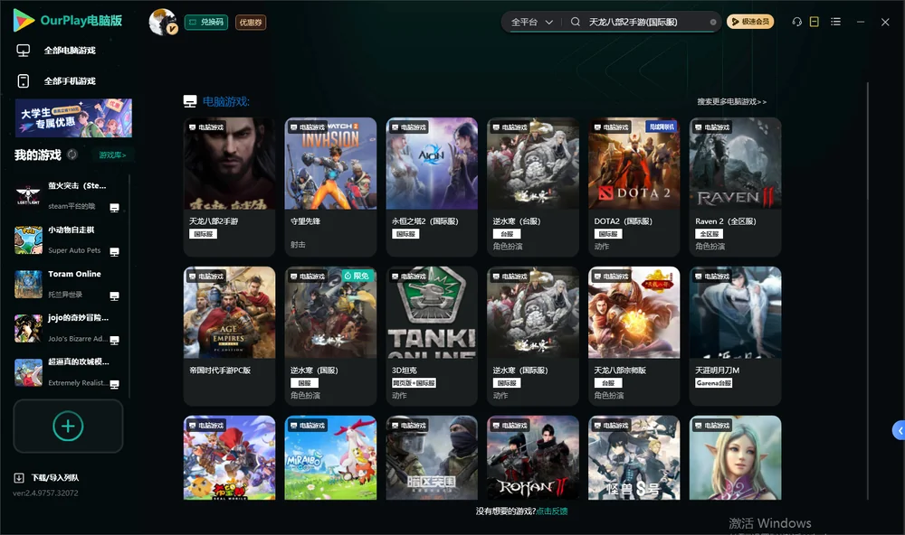
Task: Click the yellow square icon beside the headset
Action: [x=814, y=22]
